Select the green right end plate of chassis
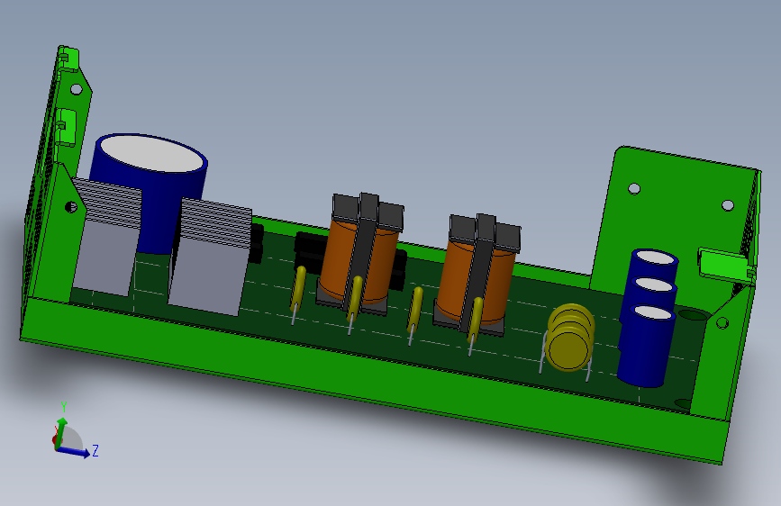 point(672,219)
